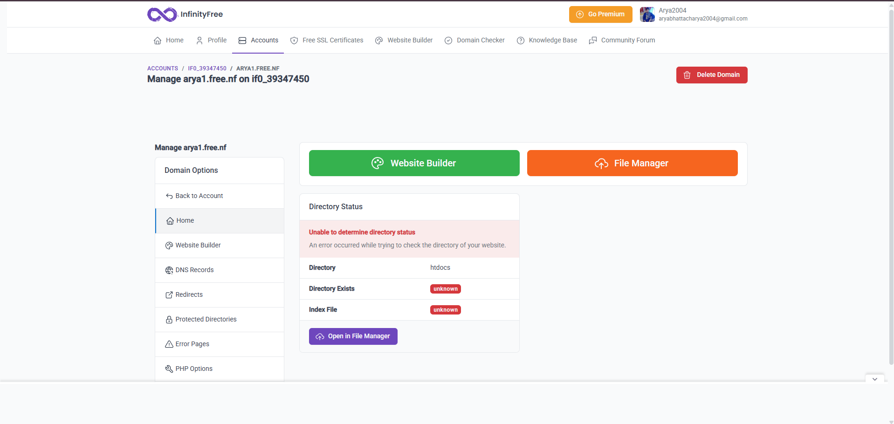Click the Free SSL Certificates shield icon

[x=294, y=41]
